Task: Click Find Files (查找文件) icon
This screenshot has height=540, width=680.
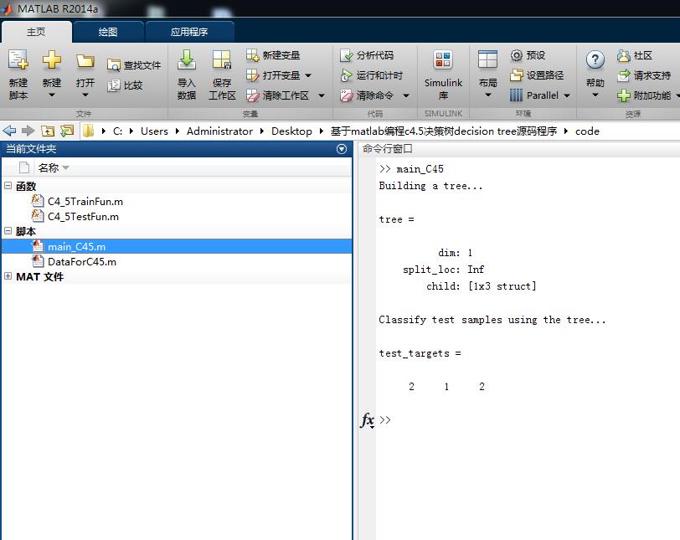Action: click(x=113, y=65)
